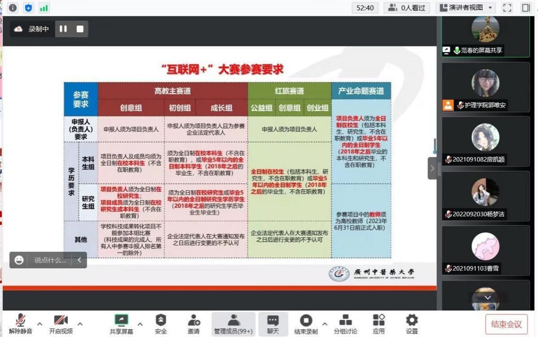Open the 安全 security menu
The image size is (538, 337).
tap(161, 324)
